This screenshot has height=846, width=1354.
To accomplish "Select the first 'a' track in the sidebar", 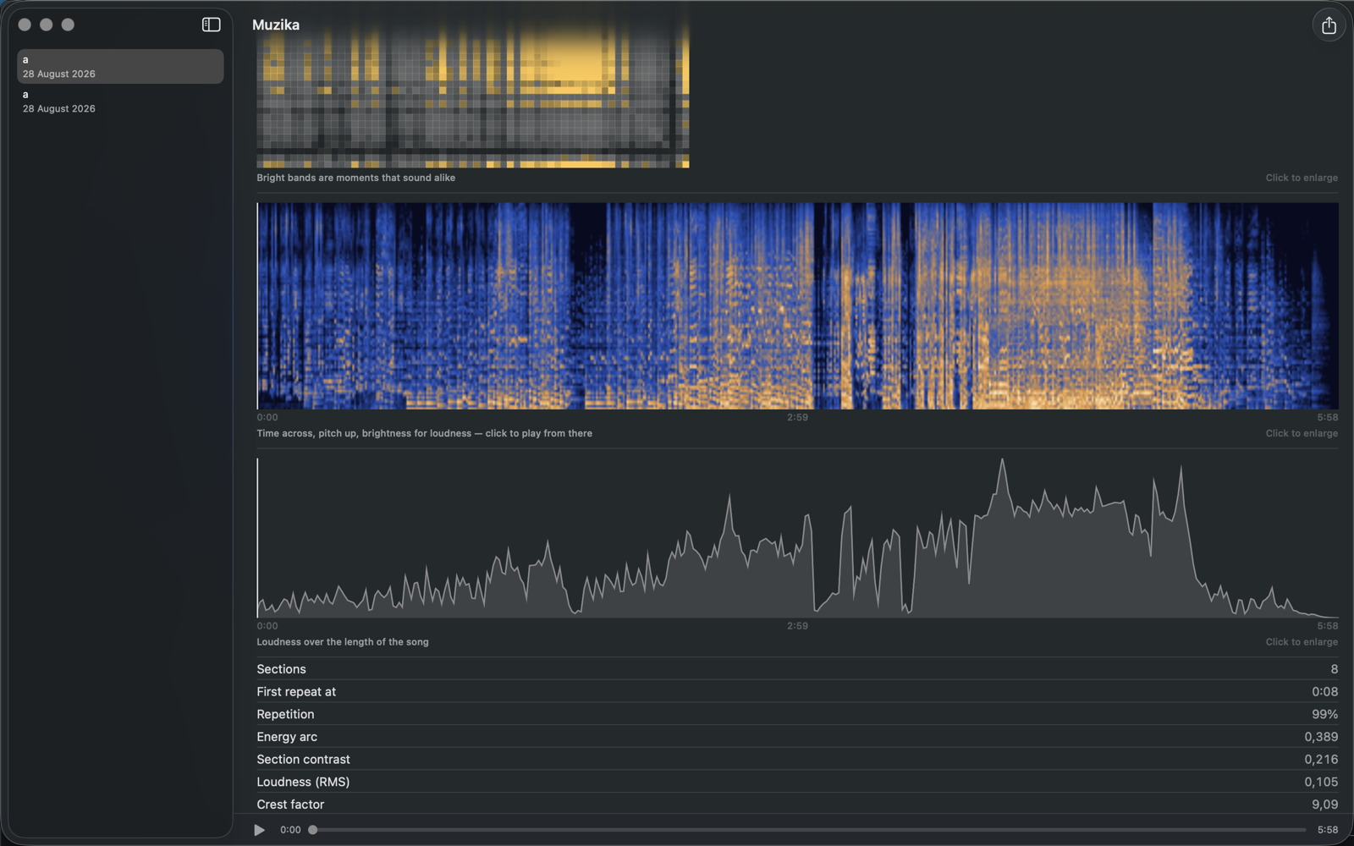I will [120, 66].
